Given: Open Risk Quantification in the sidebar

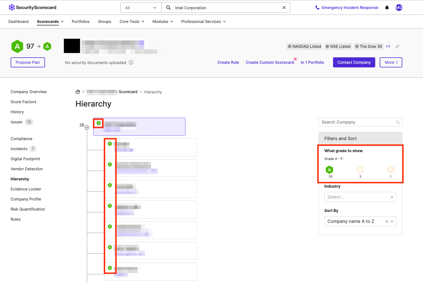Looking at the screenshot, I should click(x=28, y=209).
